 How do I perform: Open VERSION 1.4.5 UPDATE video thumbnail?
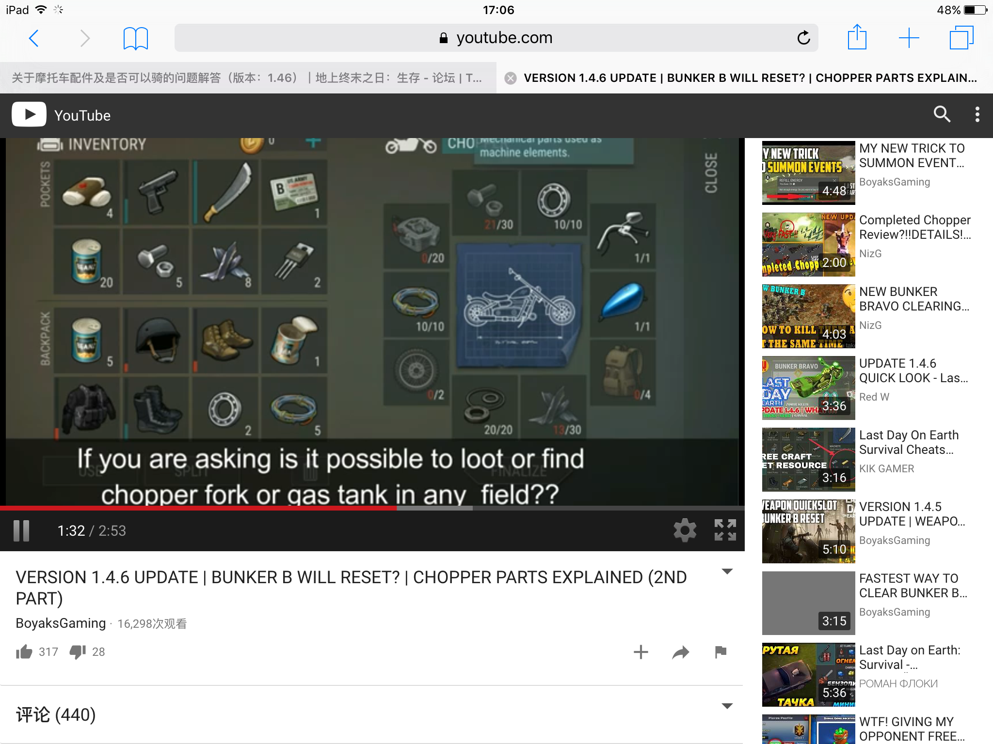coord(808,531)
